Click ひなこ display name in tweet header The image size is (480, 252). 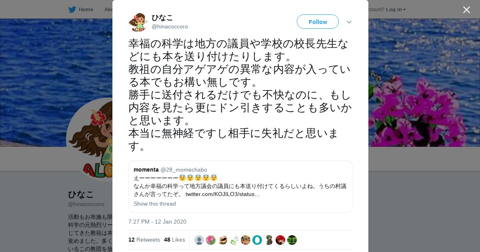[x=162, y=18]
